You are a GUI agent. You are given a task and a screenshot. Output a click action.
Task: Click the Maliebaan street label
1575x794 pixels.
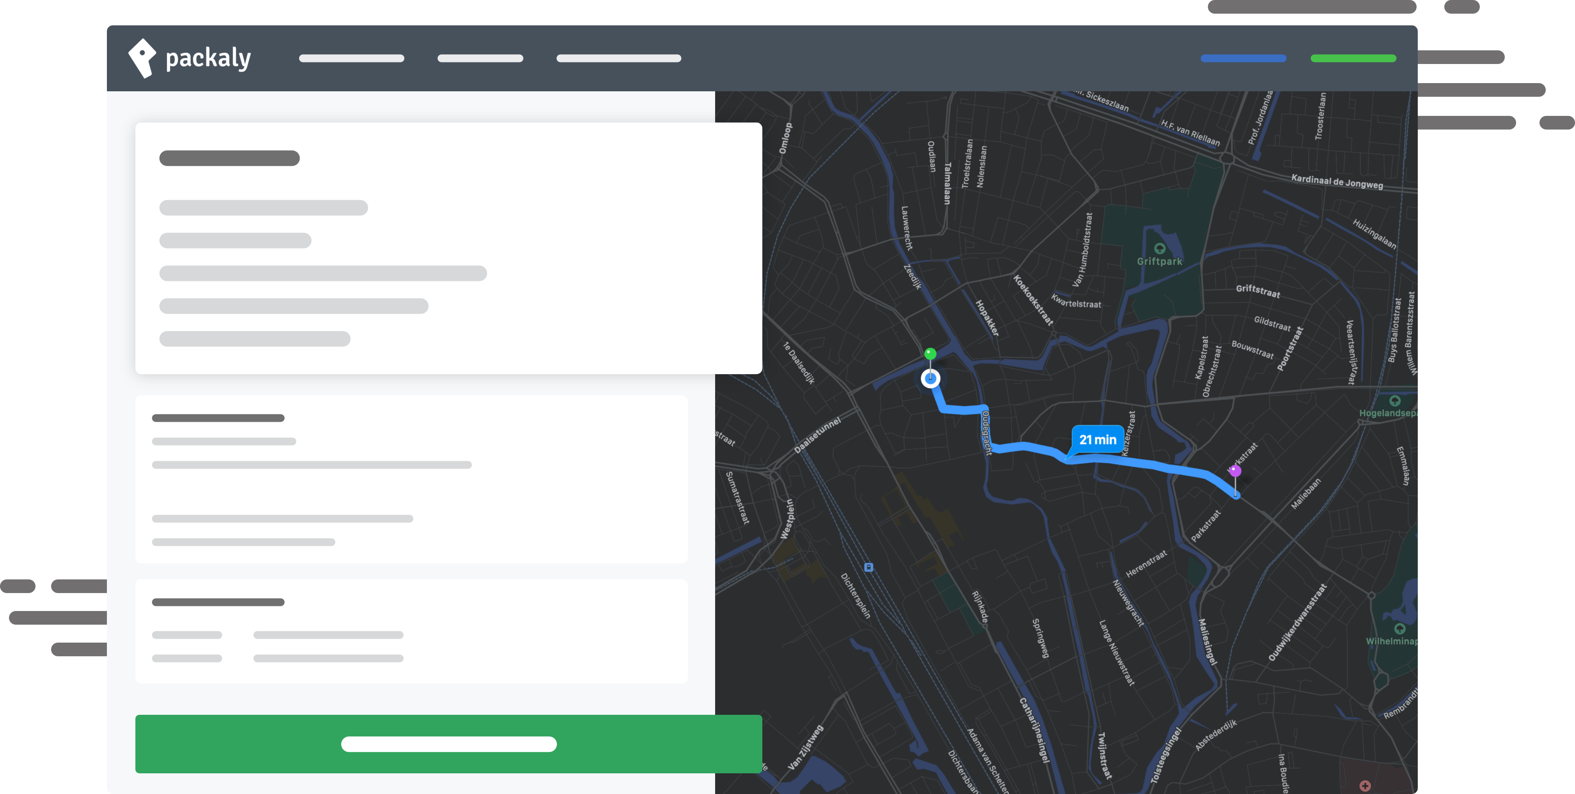pyautogui.click(x=1305, y=493)
